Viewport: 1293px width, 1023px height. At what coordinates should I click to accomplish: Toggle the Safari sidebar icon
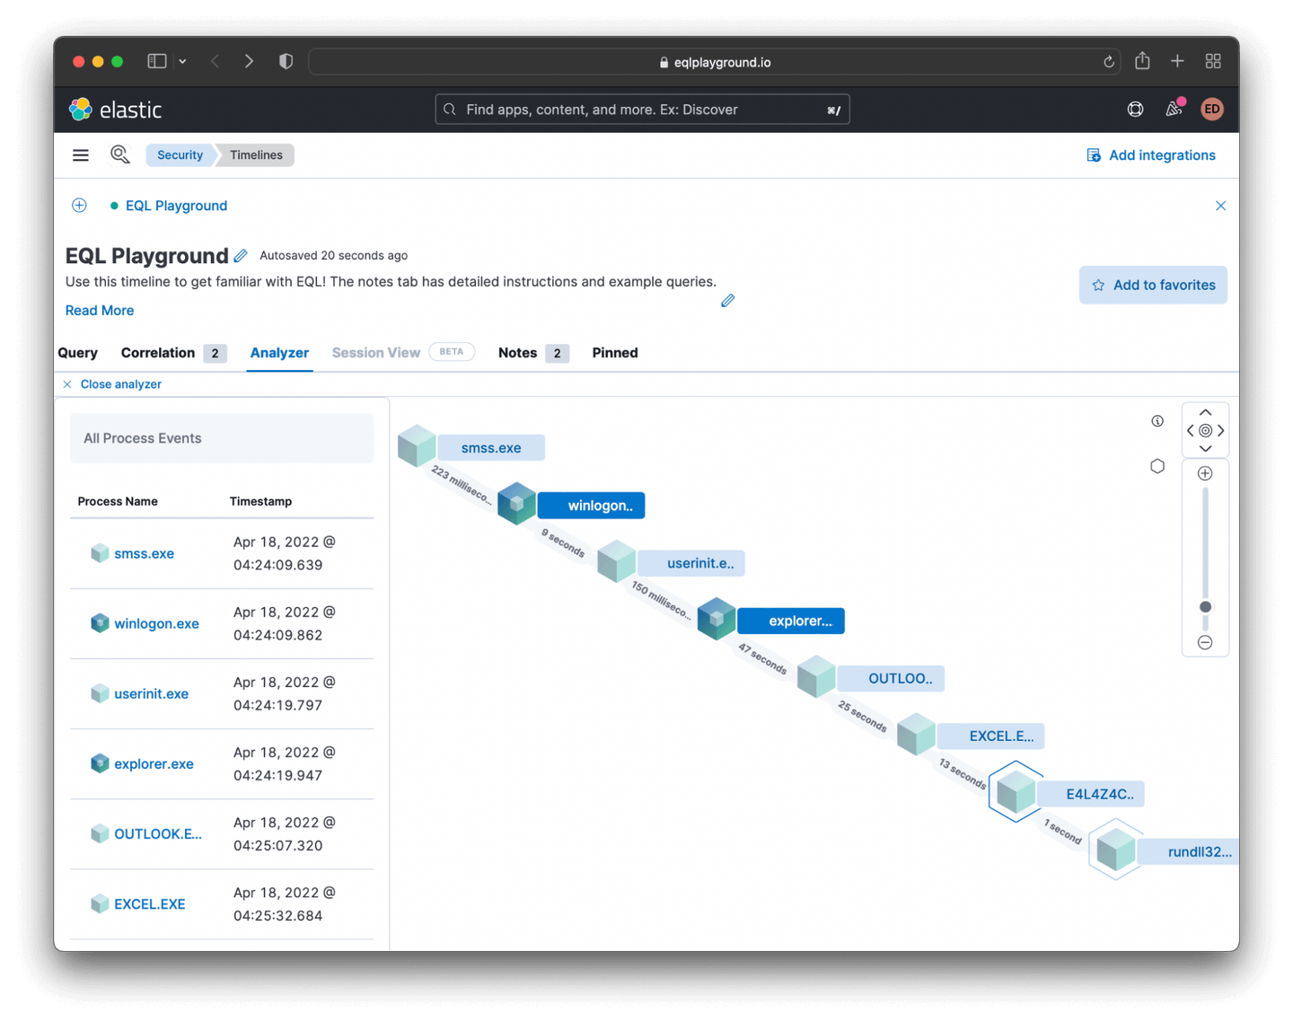(157, 61)
